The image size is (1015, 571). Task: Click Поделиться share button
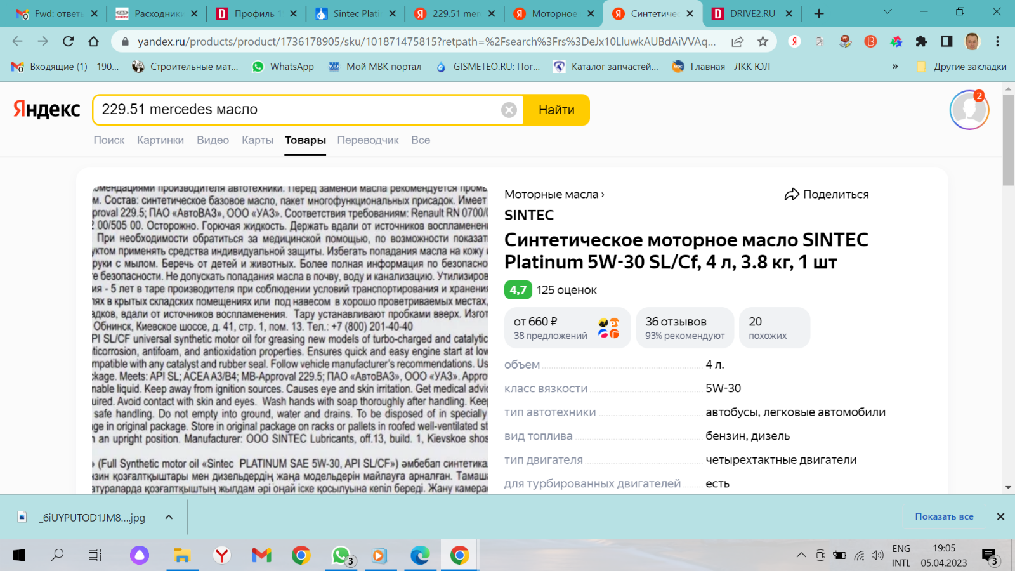[x=827, y=194]
